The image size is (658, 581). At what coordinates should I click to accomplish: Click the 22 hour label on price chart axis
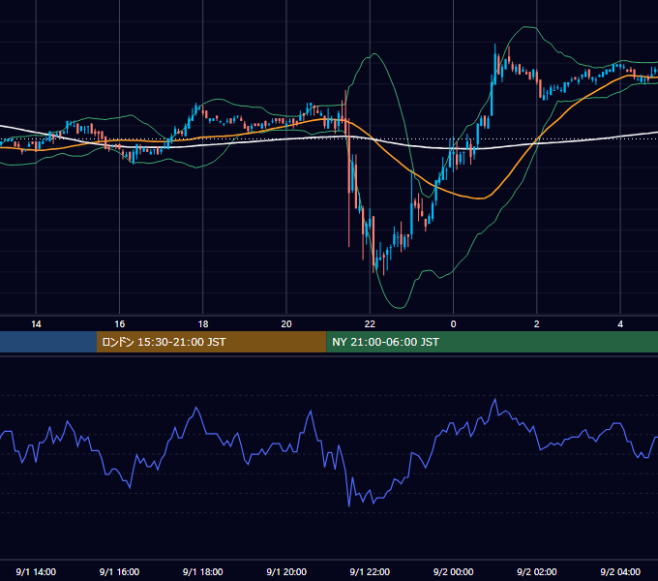point(370,324)
